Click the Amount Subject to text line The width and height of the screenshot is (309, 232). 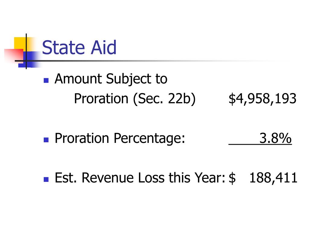111,79
